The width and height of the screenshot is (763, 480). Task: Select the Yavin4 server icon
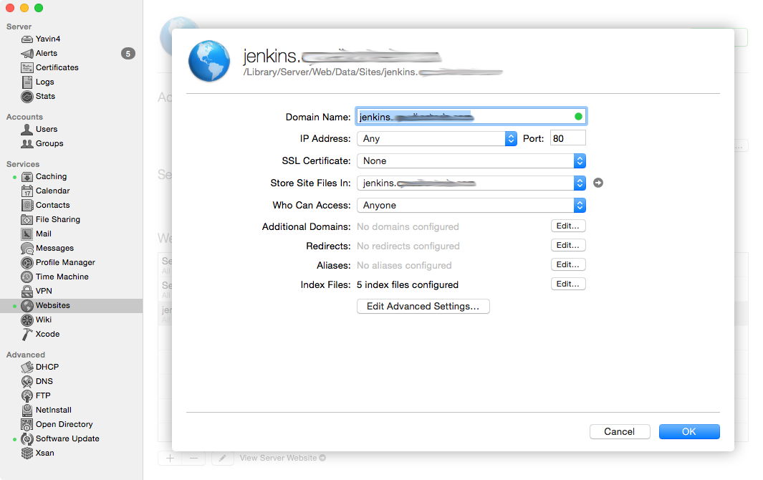(x=27, y=39)
